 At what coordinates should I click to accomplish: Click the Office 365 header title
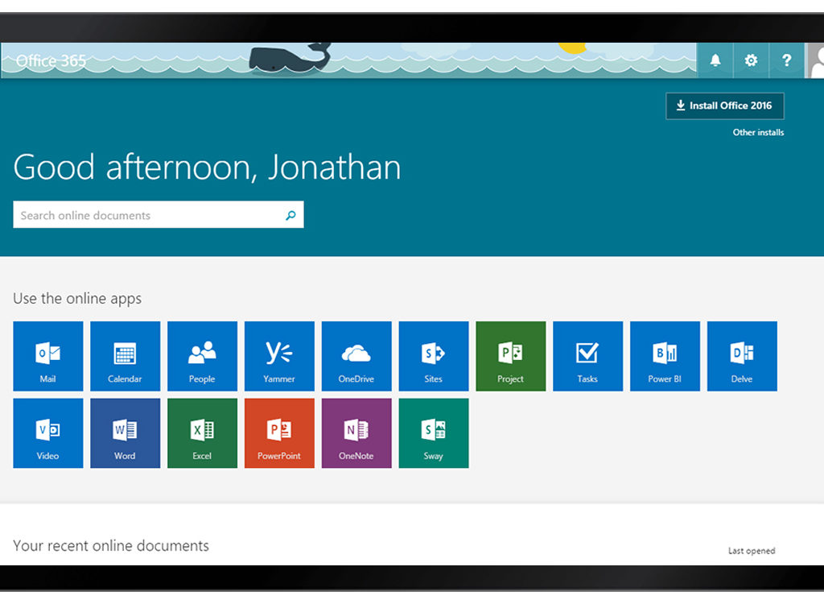click(x=51, y=61)
